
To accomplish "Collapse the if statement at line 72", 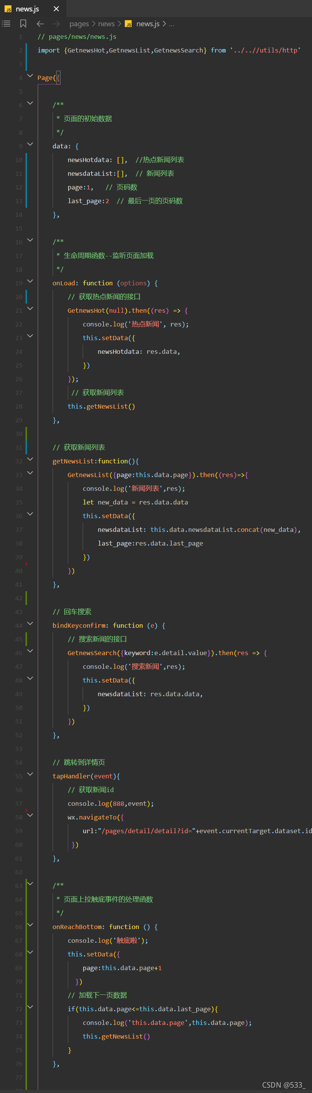I will click(x=30, y=1007).
